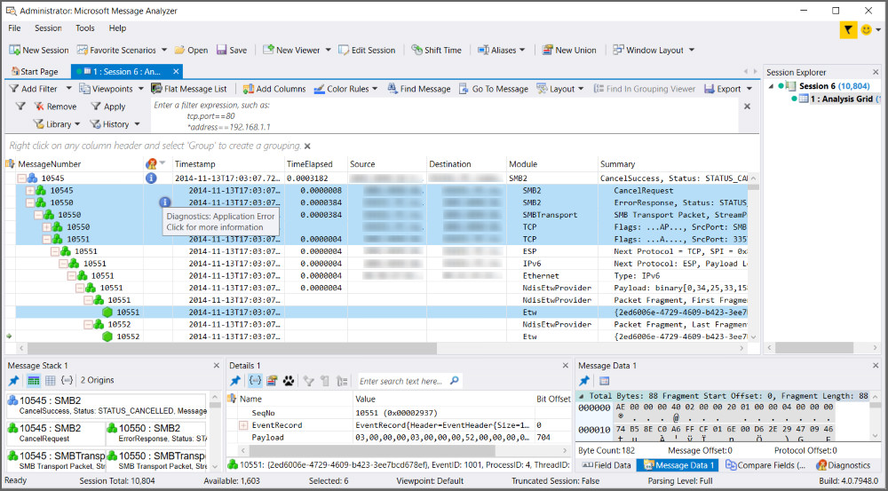Open the Tools menu
The width and height of the screenshot is (888, 491).
[x=85, y=28]
